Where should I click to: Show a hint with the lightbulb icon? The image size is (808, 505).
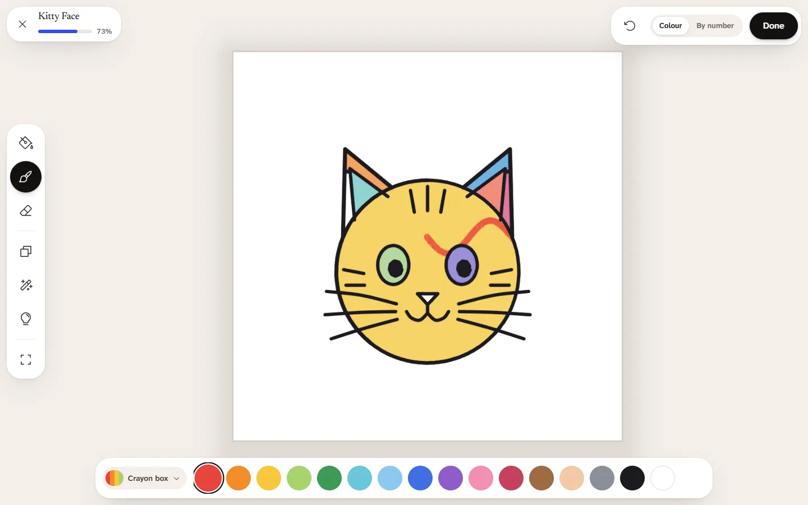point(26,319)
